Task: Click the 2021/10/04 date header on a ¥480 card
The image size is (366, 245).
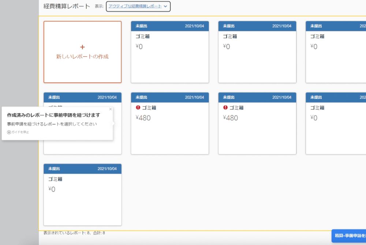Action: (195, 97)
